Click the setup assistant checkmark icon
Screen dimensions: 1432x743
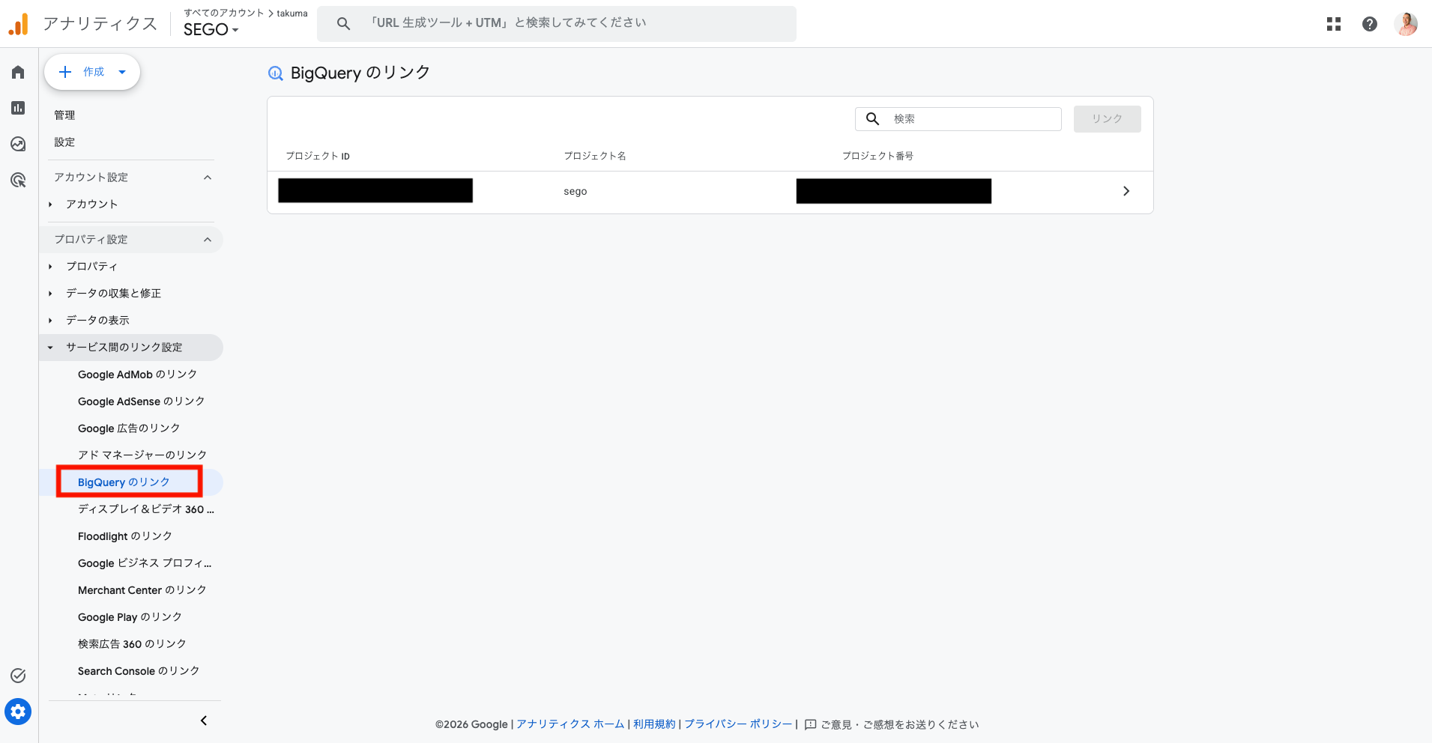click(x=18, y=676)
